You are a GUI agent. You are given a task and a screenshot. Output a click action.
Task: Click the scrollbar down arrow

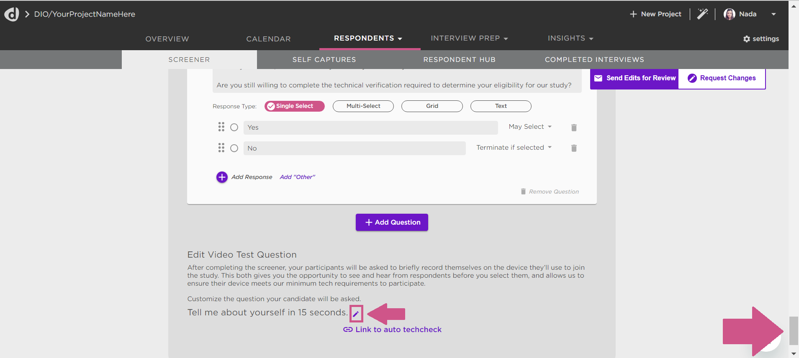coord(794,353)
